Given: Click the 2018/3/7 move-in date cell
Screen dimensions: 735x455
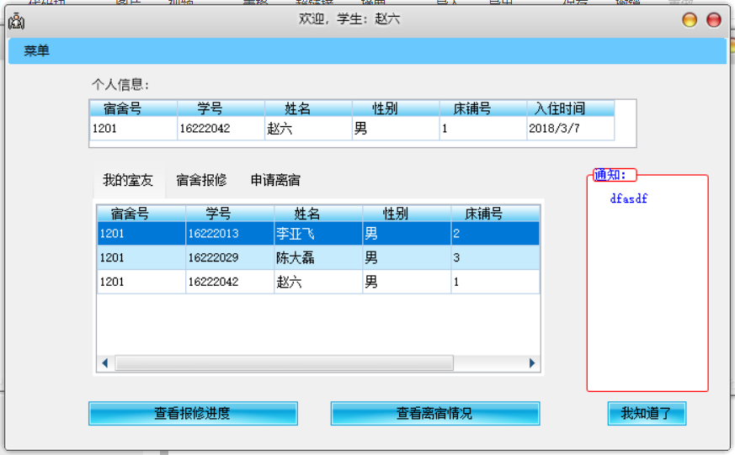Looking at the screenshot, I should (571, 129).
